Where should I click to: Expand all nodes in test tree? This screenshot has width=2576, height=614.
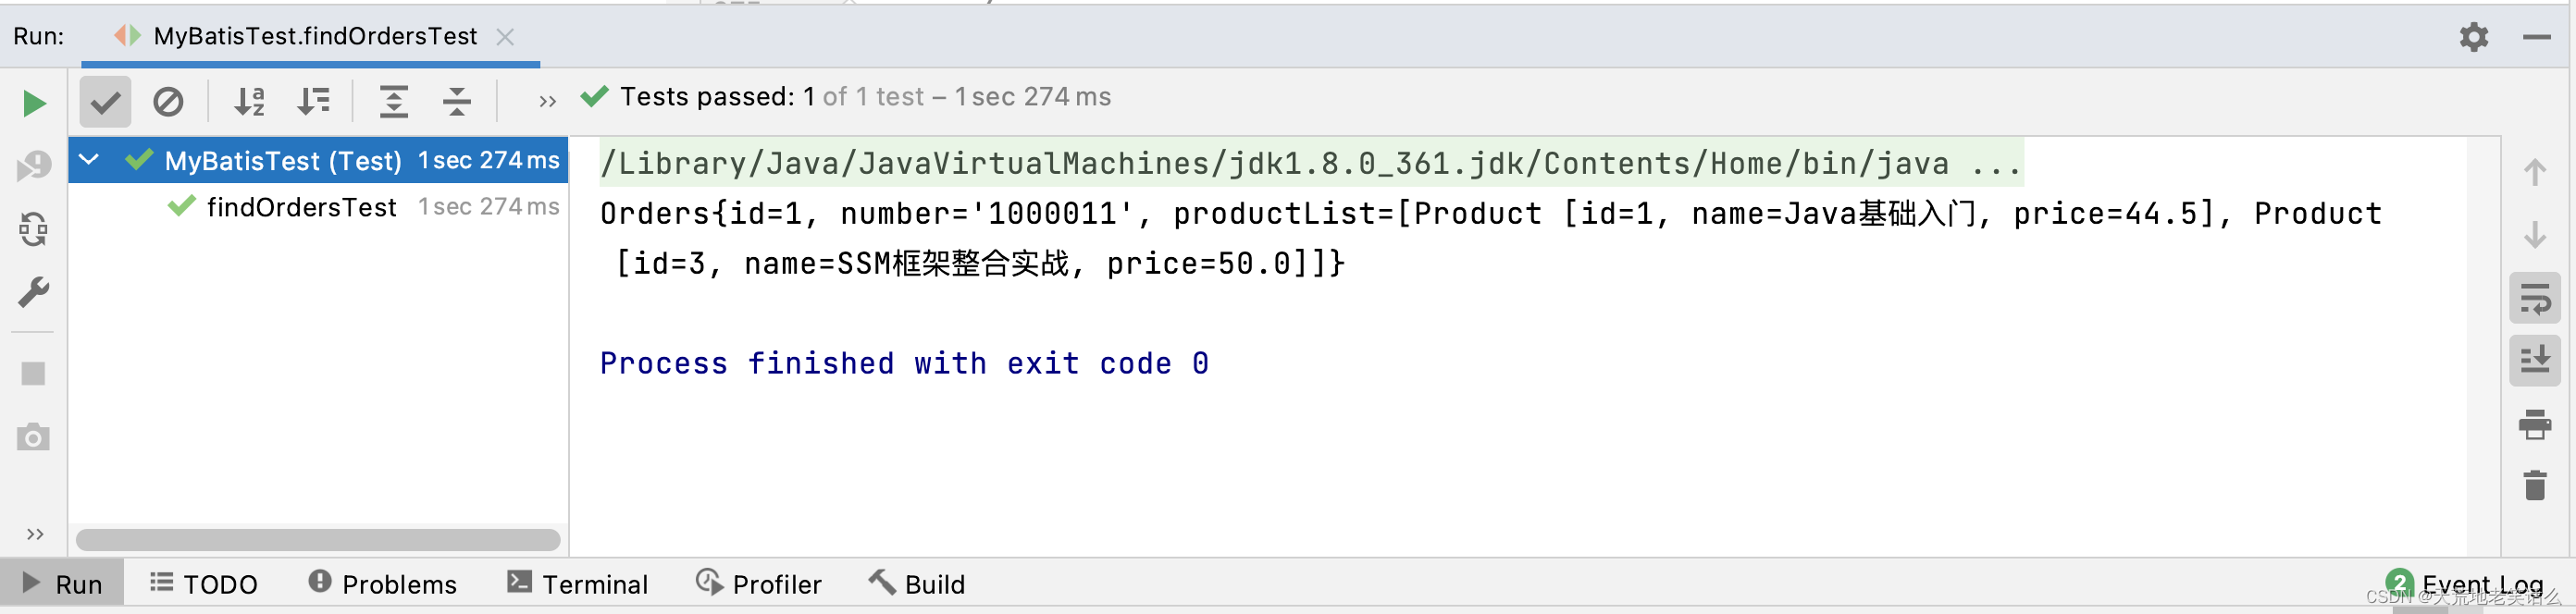tap(394, 101)
